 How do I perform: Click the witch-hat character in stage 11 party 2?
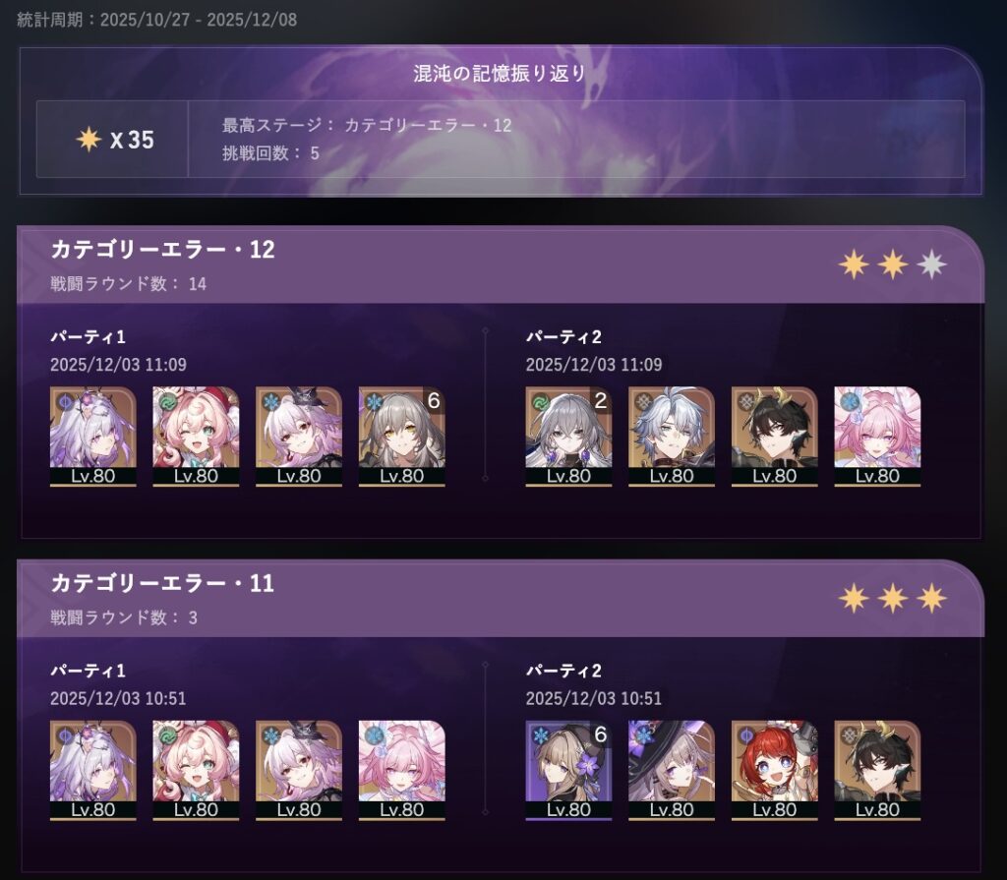(x=671, y=770)
